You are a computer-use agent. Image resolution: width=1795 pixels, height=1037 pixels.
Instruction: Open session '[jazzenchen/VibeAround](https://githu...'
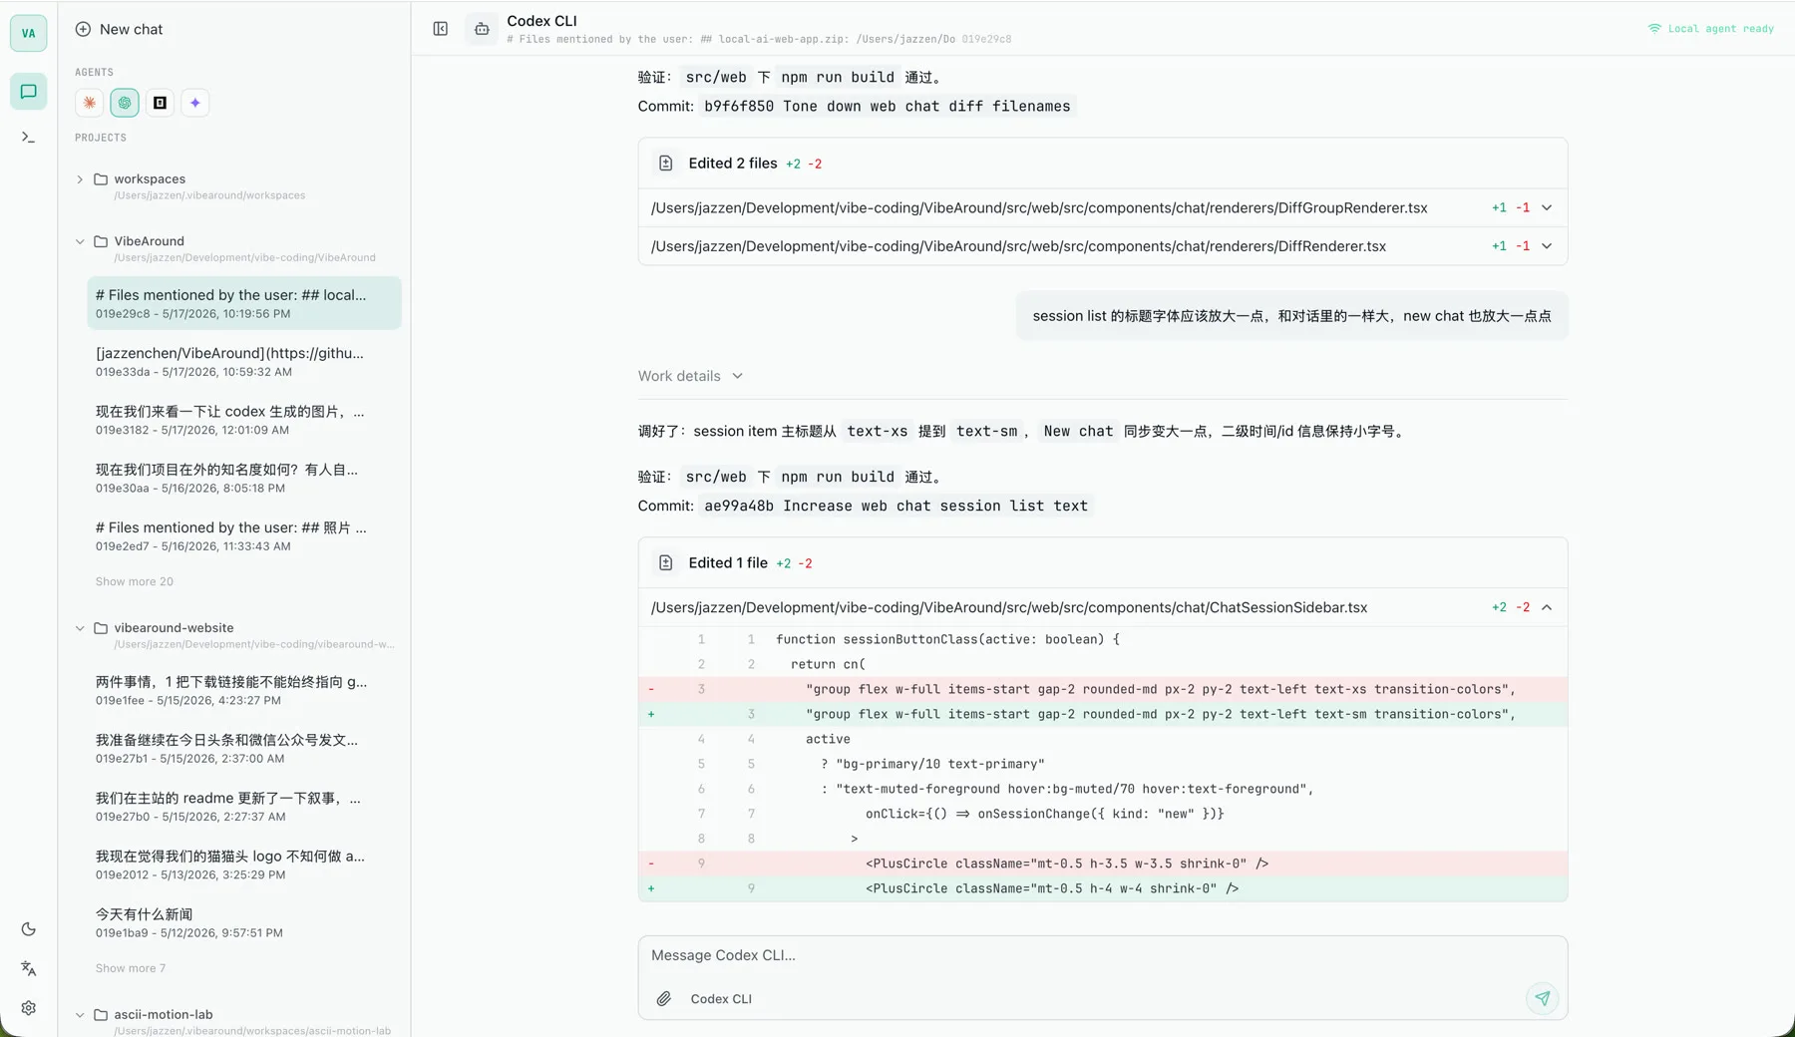pyautogui.click(x=244, y=361)
